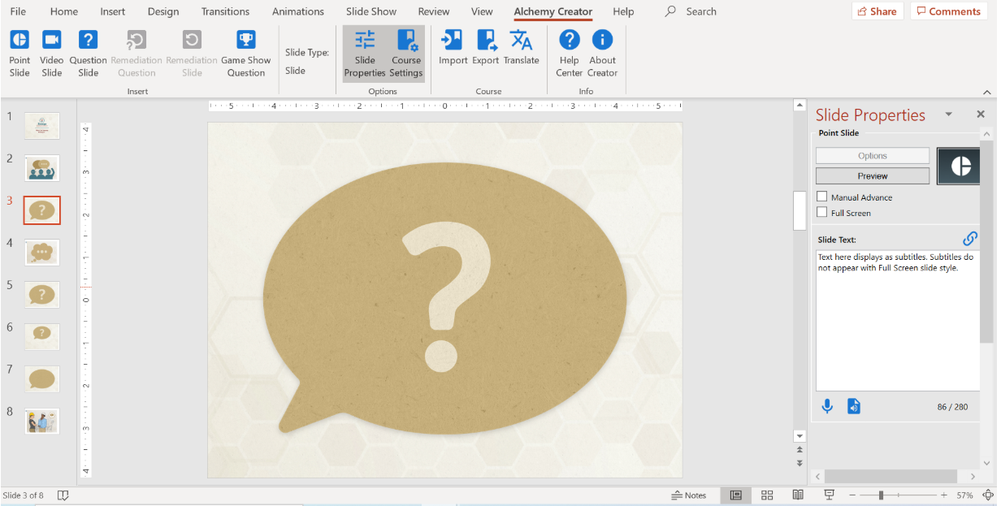Toggle the Notes pane in status bar
The width and height of the screenshot is (1001, 506).
[688, 495]
